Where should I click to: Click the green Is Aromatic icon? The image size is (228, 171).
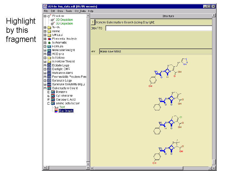[49, 42]
